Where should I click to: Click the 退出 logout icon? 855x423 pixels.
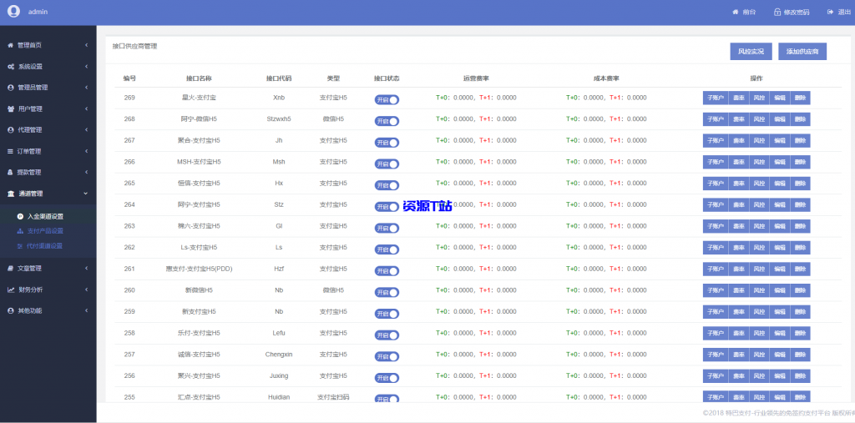[829, 13]
